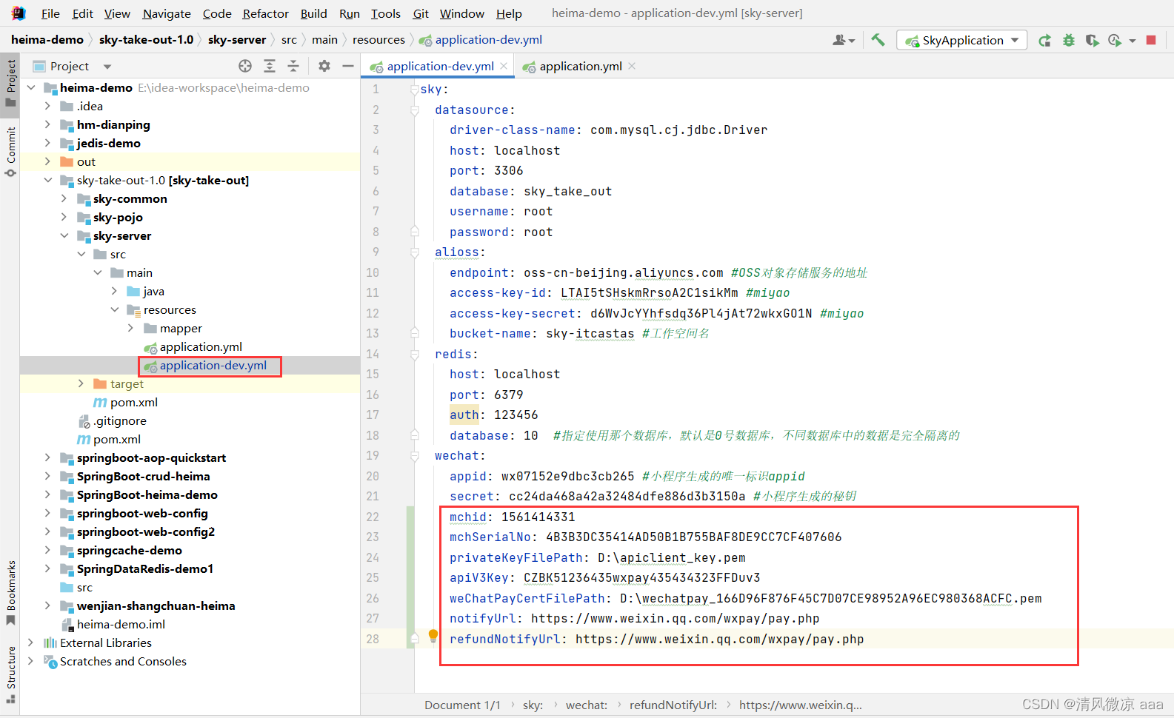The image size is (1174, 718).
Task: Stop the running application red square
Action: click(x=1151, y=40)
